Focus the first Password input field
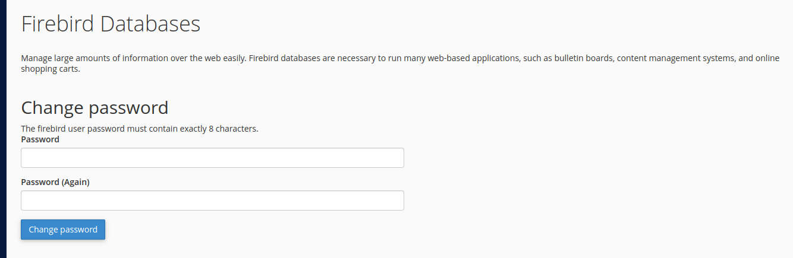The width and height of the screenshot is (793, 258). [x=212, y=158]
